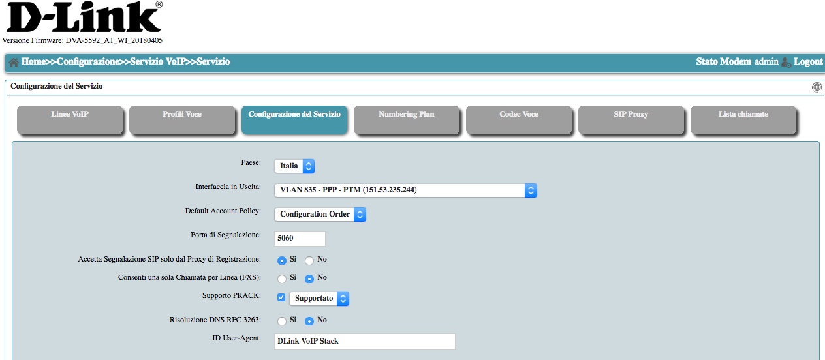The image size is (825, 360).
Task: Switch to the Numbering Plan tab
Action: 407,119
